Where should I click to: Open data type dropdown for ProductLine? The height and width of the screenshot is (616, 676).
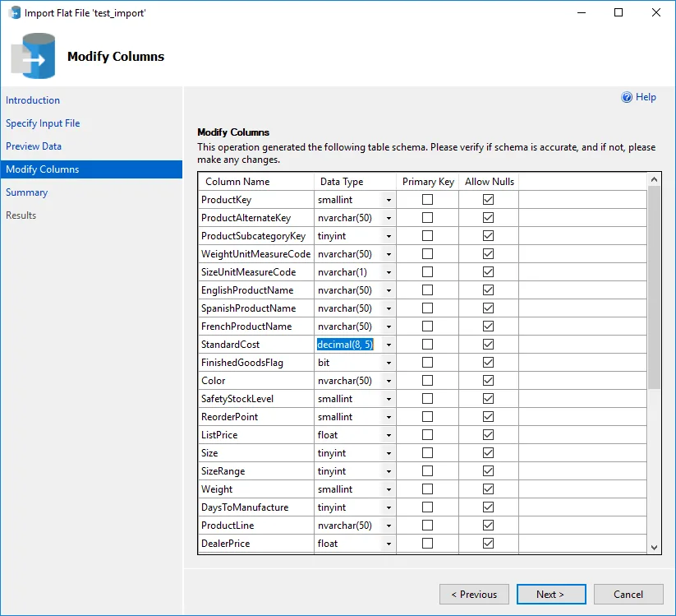(x=389, y=526)
